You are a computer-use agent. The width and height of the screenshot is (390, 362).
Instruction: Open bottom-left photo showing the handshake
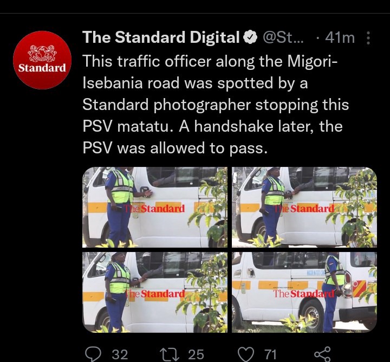(155, 292)
